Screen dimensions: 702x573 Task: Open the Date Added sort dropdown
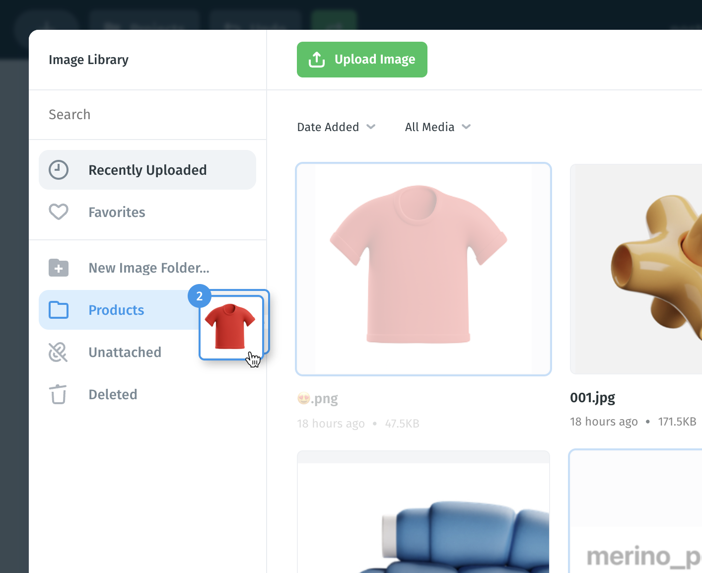point(336,127)
